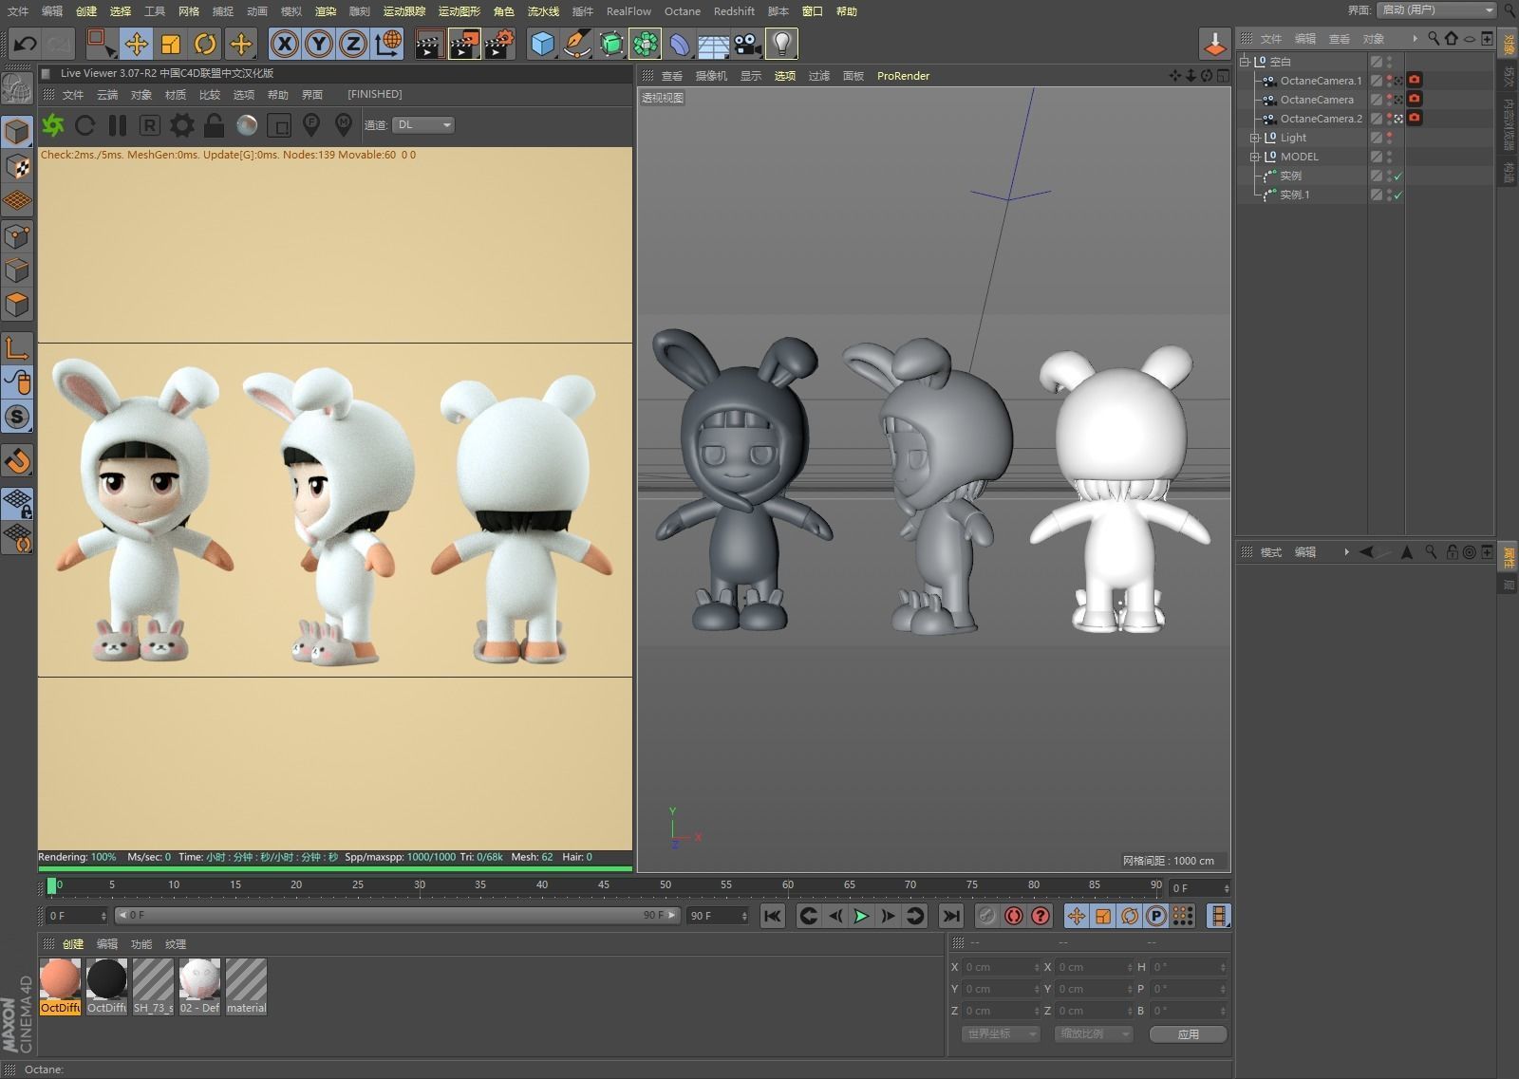Add a Cube primitive object

tap(542, 44)
